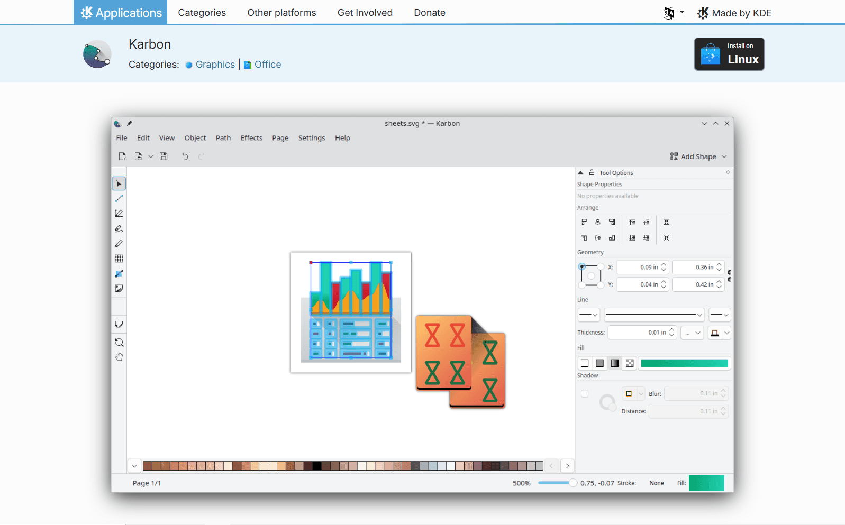Viewport: 845px width, 525px height.
Task: Open the File menu
Action: coord(122,138)
